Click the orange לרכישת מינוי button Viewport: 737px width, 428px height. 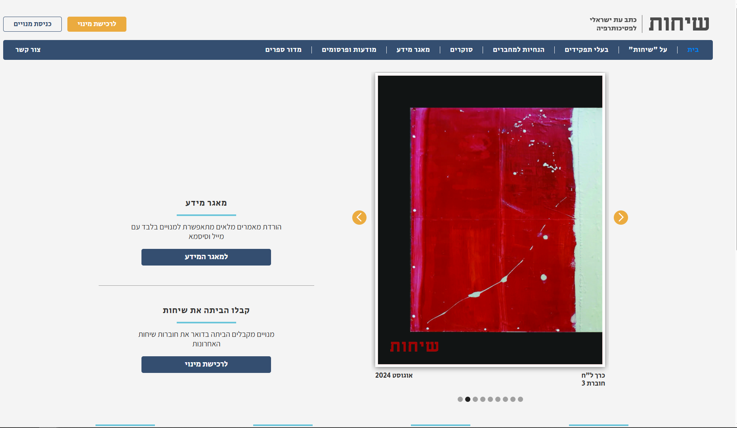coord(97,24)
